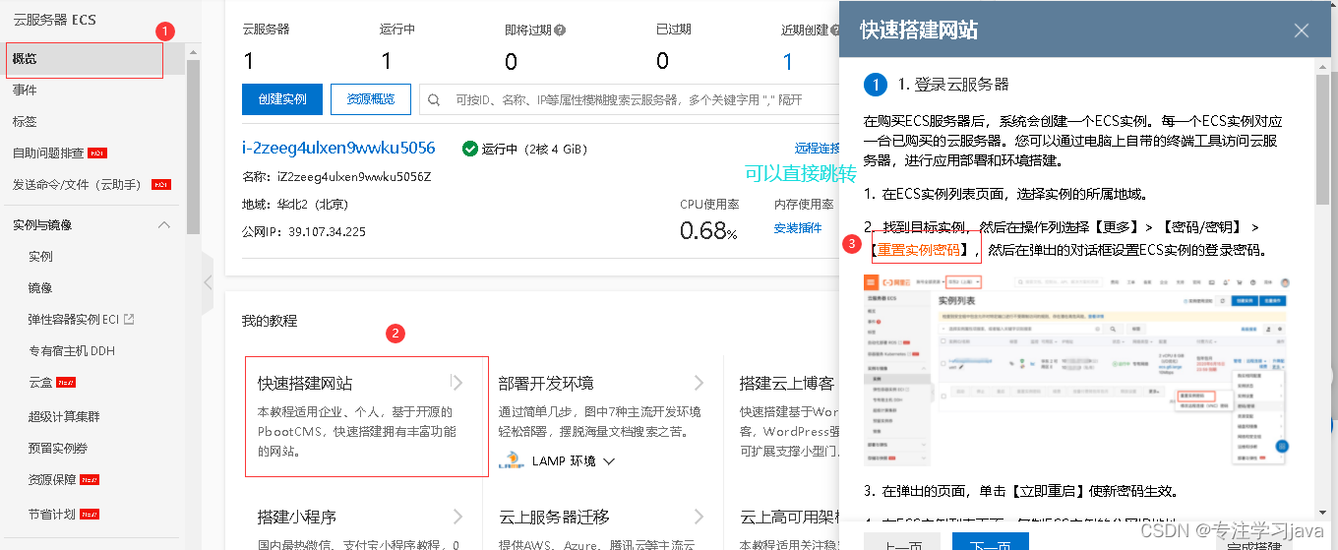Close the 快速搭建网站 tutorial panel

tap(1301, 31)
